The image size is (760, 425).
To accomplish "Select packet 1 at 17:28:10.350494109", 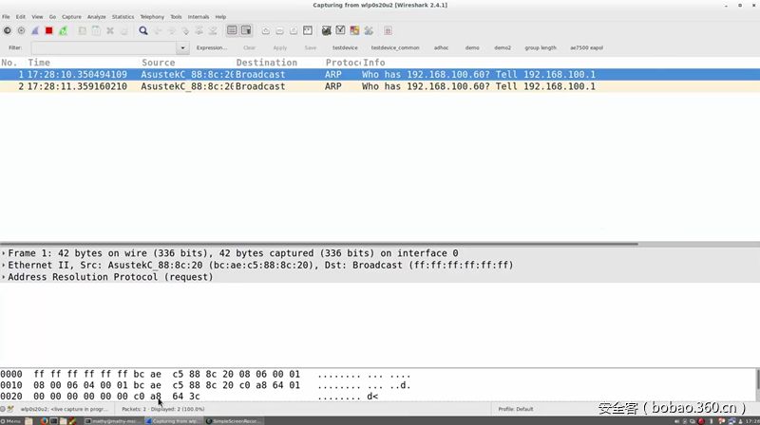I will (x=380, y=75).
